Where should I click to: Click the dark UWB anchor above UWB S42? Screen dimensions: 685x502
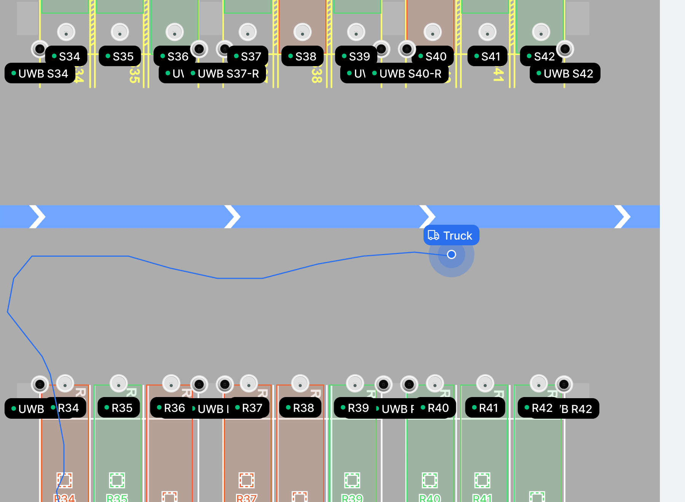565,49
